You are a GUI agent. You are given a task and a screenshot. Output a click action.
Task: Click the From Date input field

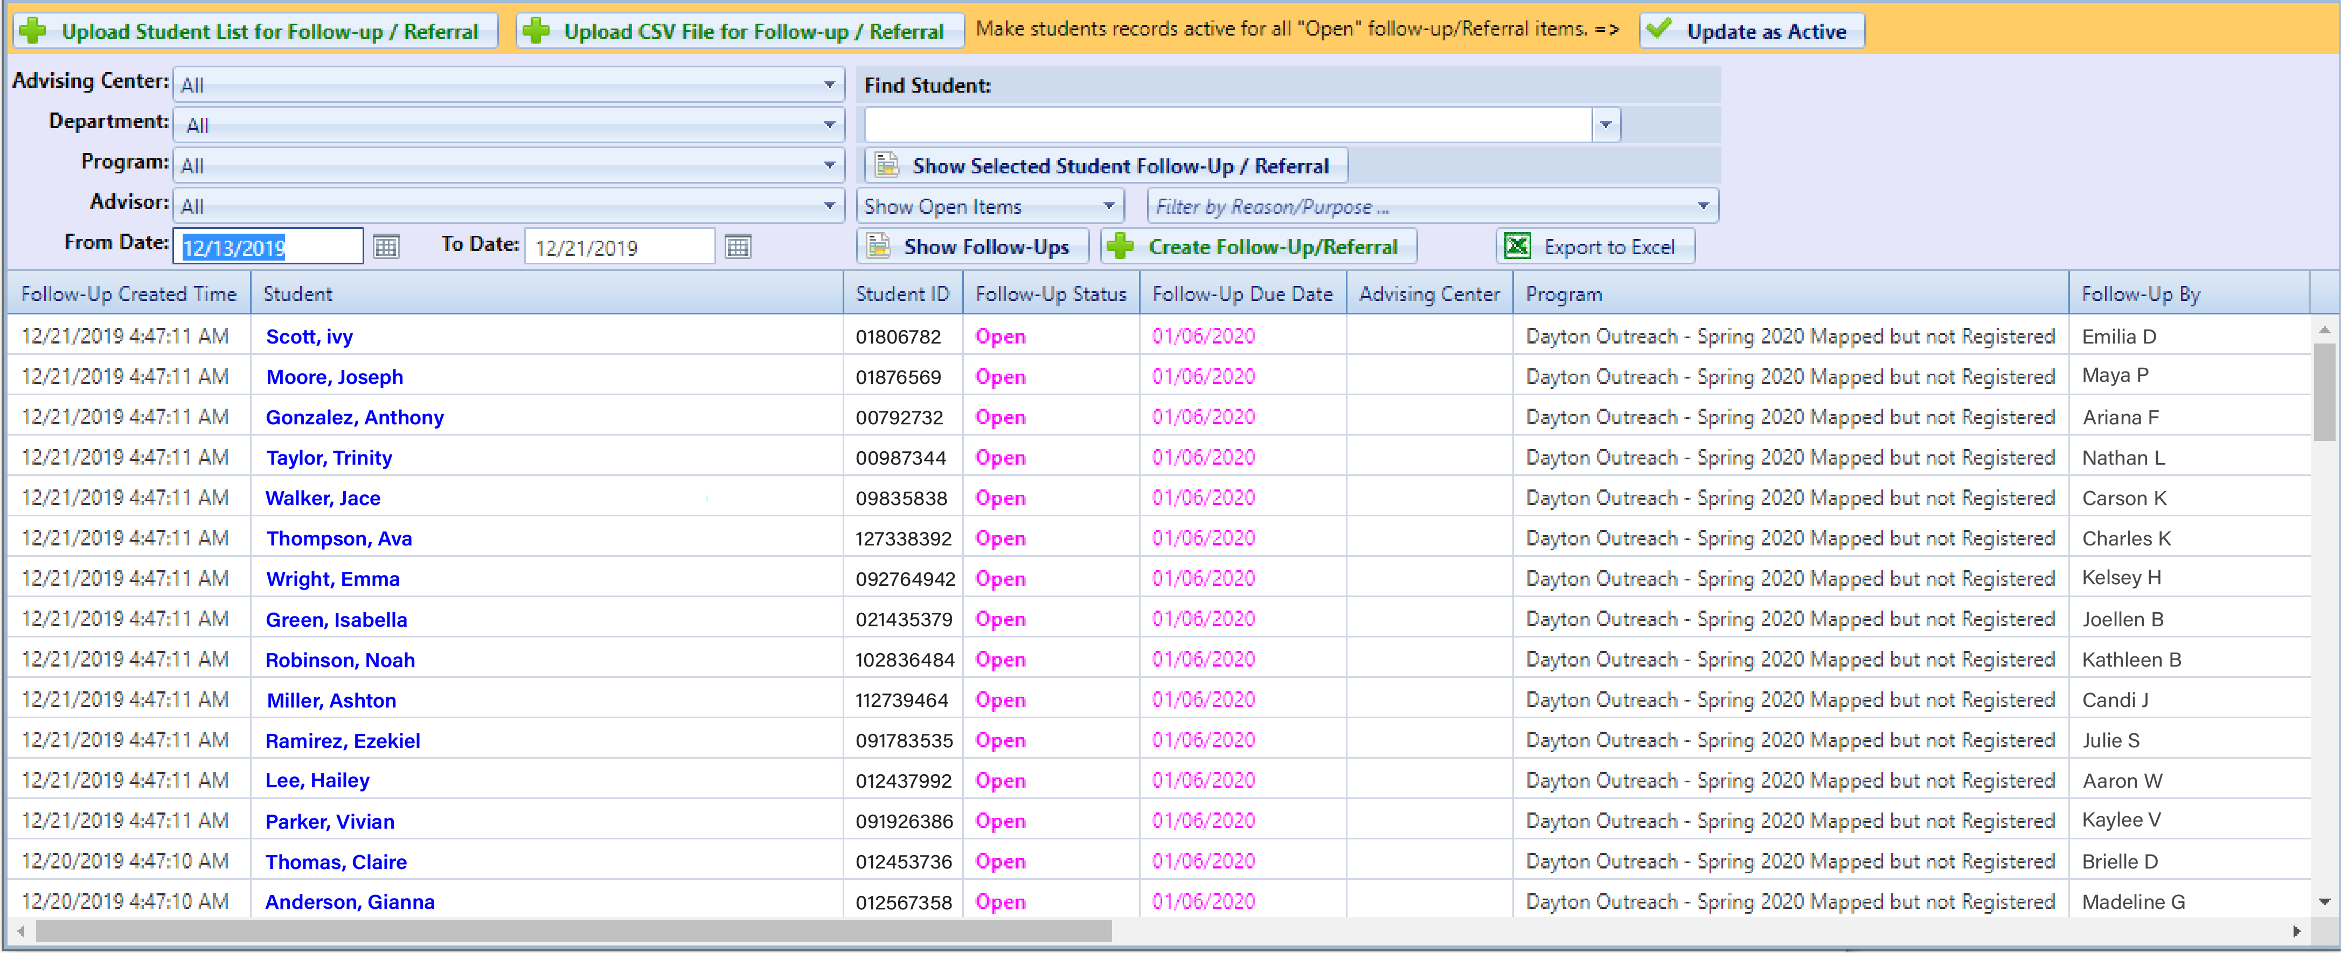pos(268,246)
